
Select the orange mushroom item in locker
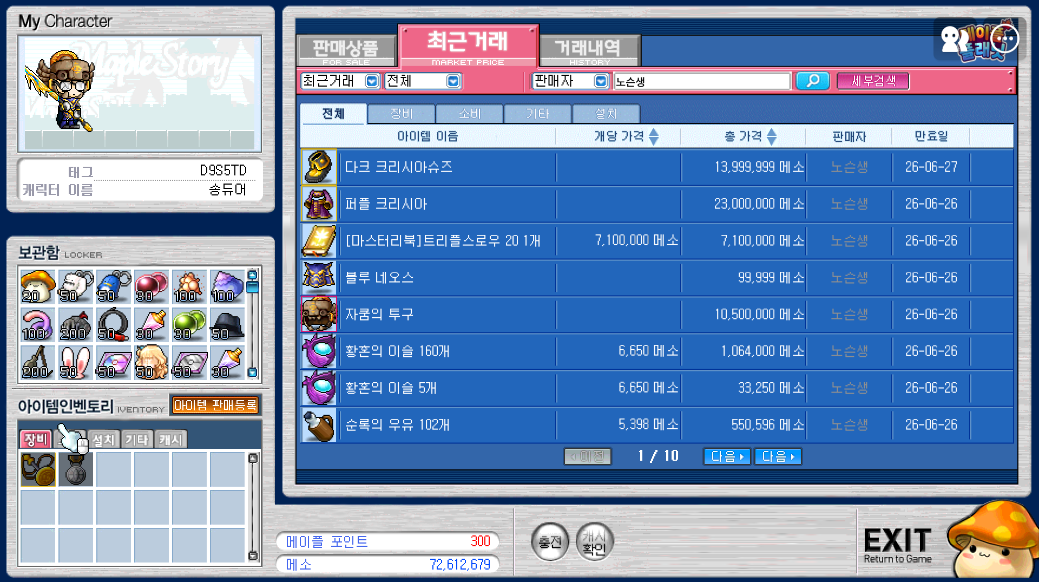38,286
